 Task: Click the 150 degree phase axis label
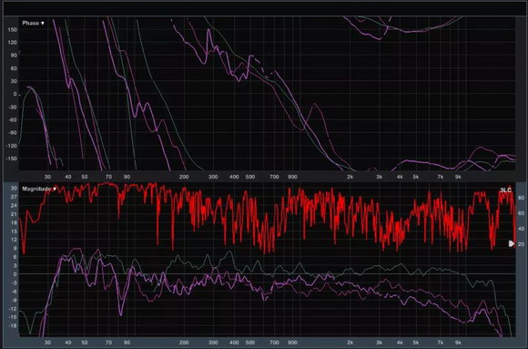click(12, 30)
